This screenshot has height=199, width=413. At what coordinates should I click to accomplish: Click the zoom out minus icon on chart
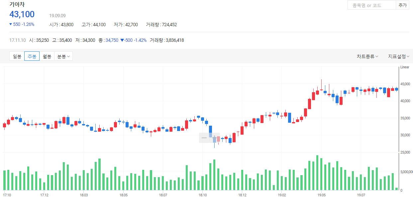point(204,138)
